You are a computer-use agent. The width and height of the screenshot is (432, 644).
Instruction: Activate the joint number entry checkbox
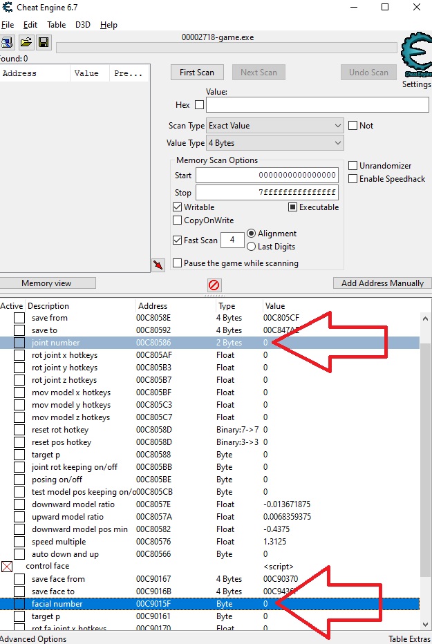tap(19, 343)
